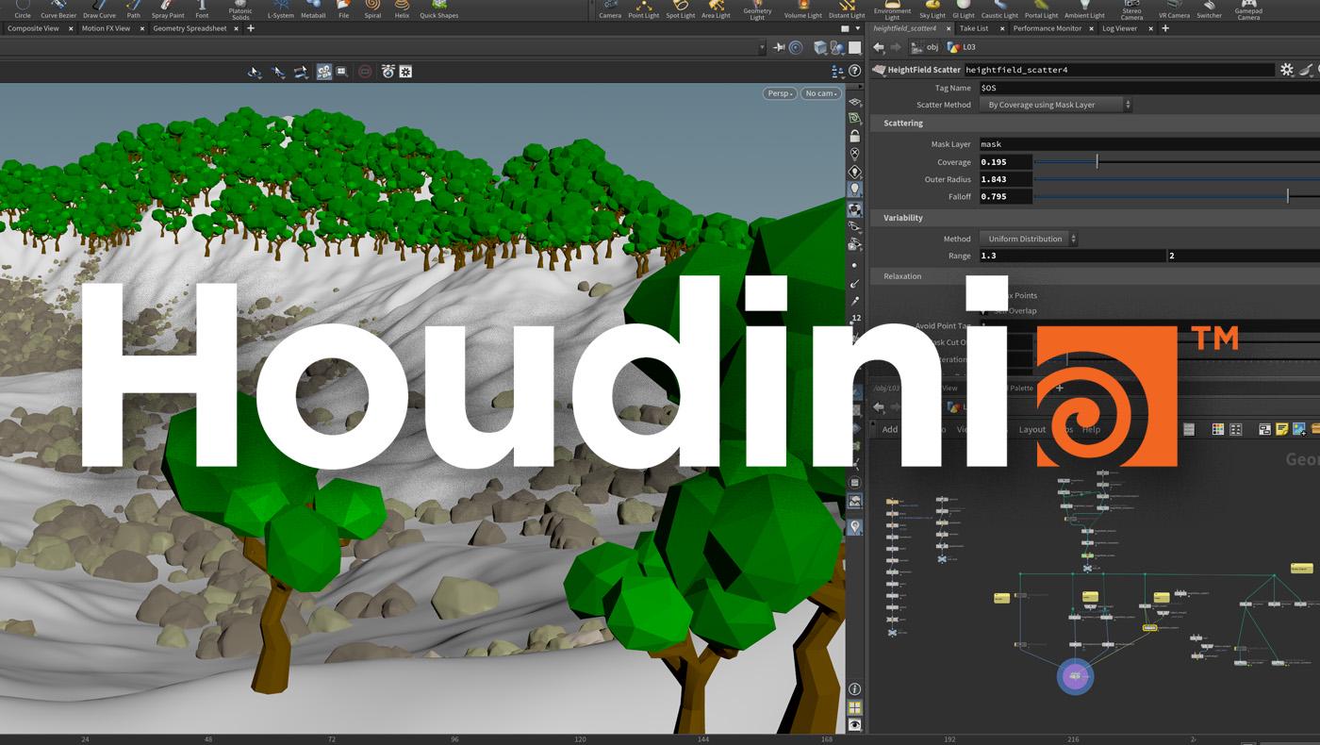
Task: Add an Ambient Light from the shelf
Action: 1084,9
